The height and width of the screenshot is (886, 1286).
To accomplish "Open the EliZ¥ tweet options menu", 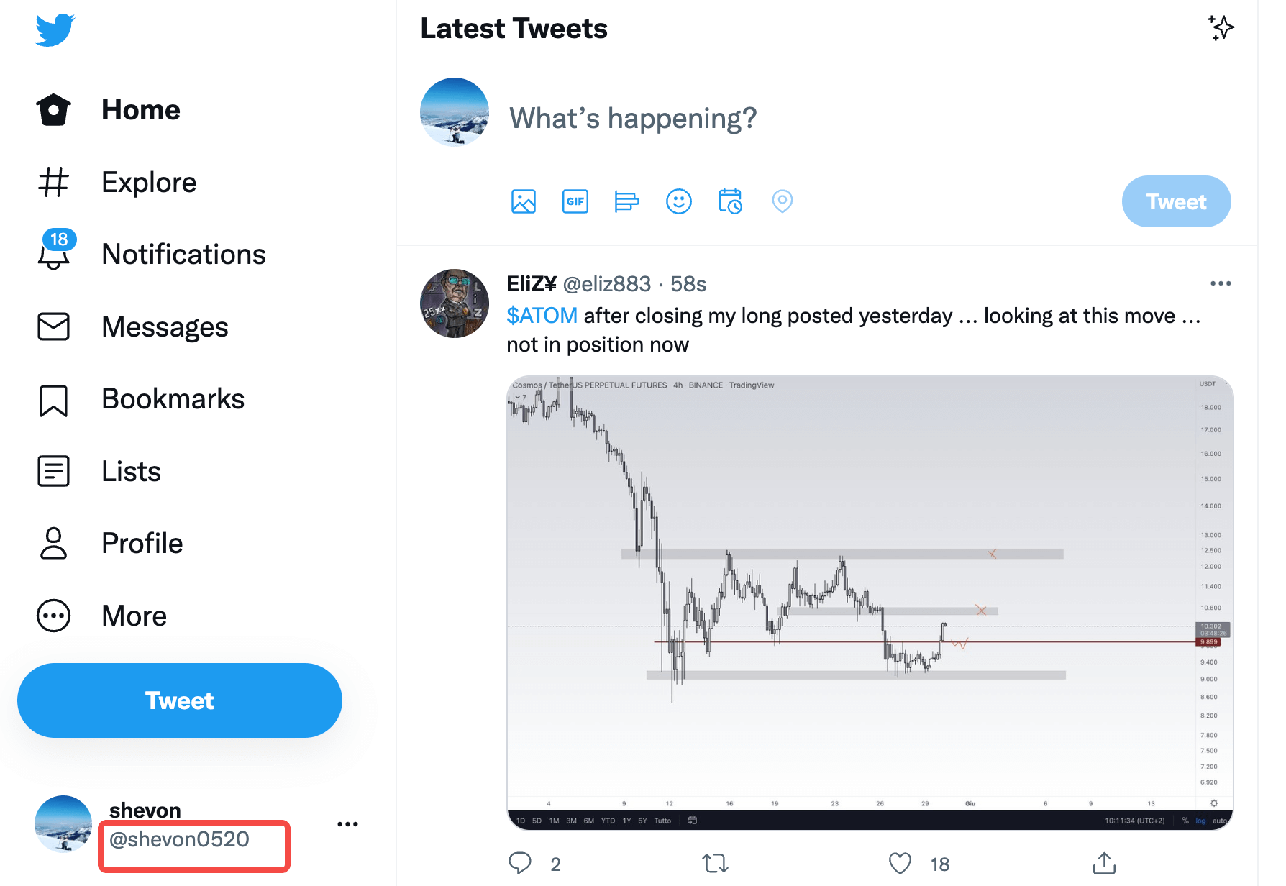I will pyautogui.click(x=1221, y=283).
